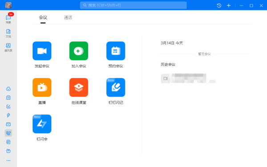Show more sidebar items via ellipsis

(x=8, y=160)
